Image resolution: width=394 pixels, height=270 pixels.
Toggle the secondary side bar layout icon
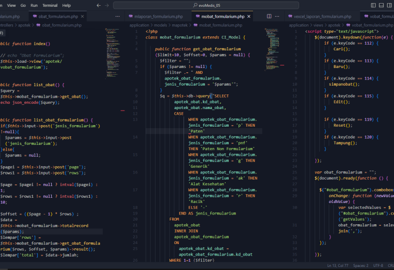tap(389, 5)
